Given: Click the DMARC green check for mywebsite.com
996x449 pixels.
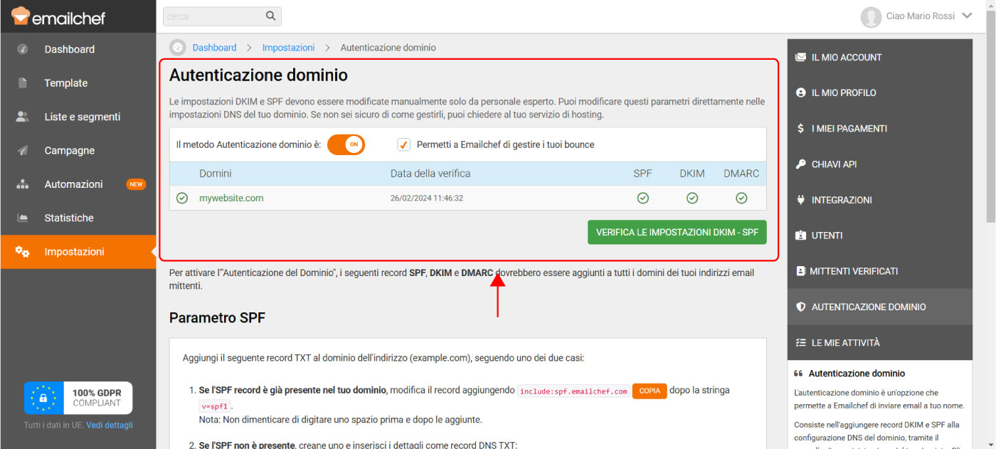Looking at the screenshot, I should tap(741, 198).
